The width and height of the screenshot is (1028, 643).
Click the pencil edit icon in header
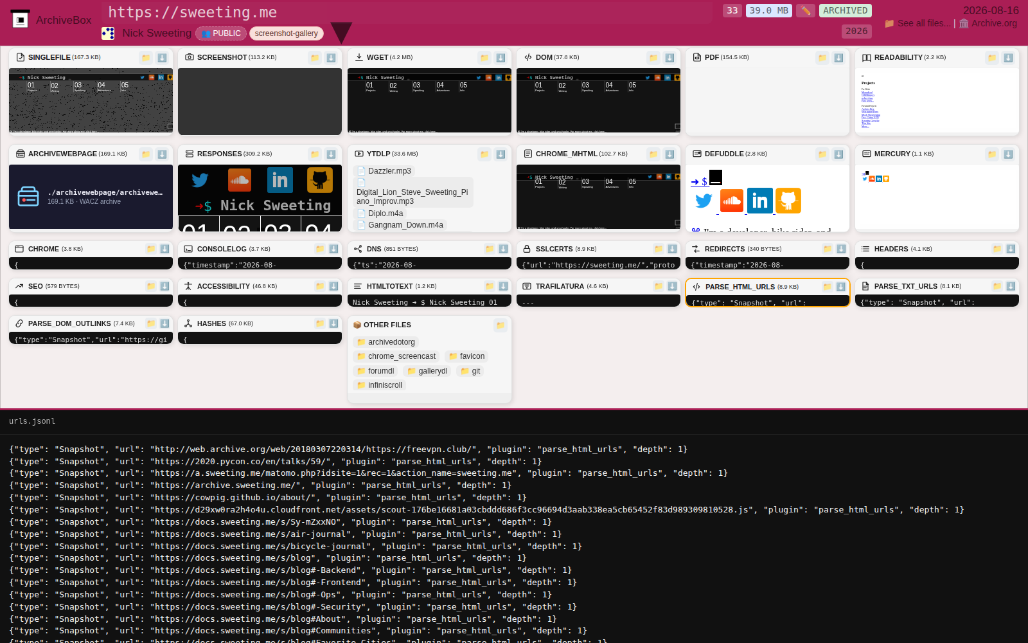click(x=805, y=10)
